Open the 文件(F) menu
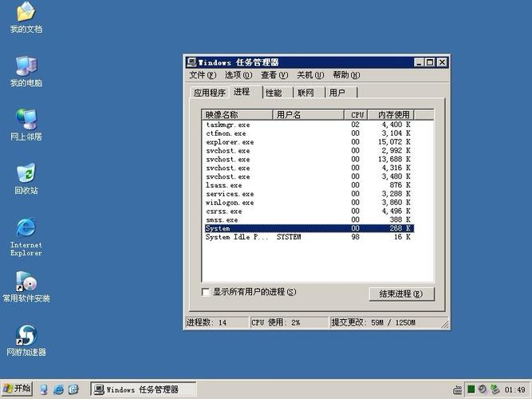The width and height of the screenshot is (532, 399). coord(203,75)
